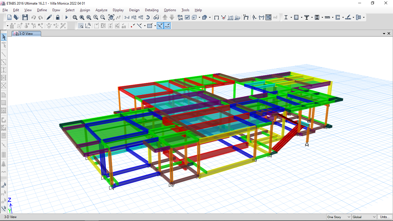The width and height of the screenshot is (393, 221).
Task: Click the Run Analysis play button
Action: pyautogui.click(x=66, y=17)
